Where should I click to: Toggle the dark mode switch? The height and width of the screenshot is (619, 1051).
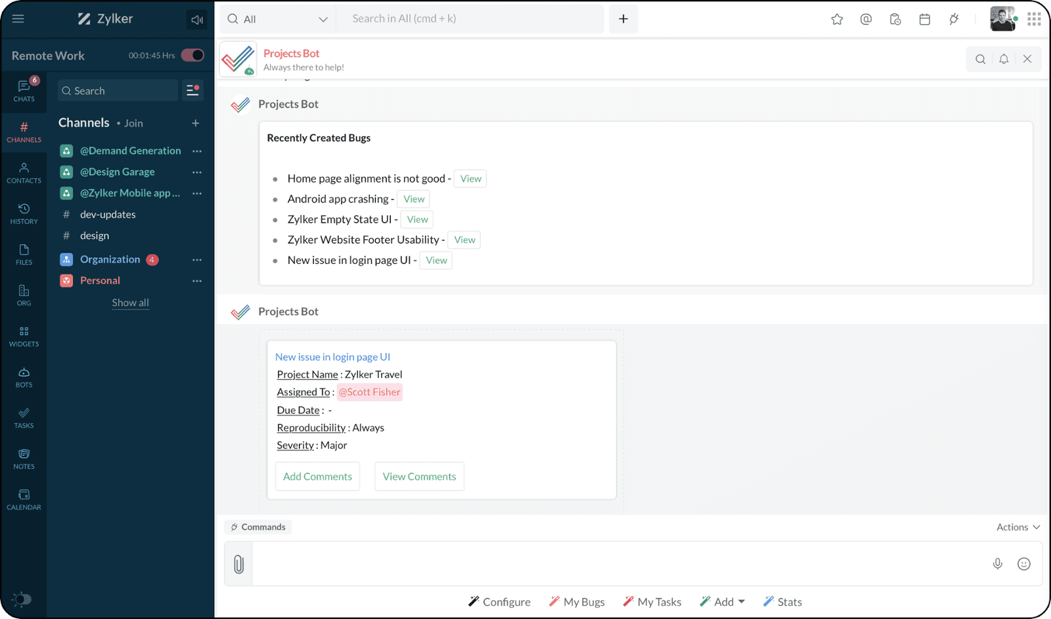[x=22, y=599]
